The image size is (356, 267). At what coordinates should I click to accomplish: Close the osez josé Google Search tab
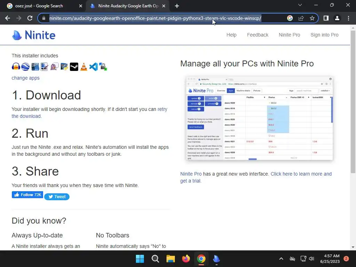point(81,6)
